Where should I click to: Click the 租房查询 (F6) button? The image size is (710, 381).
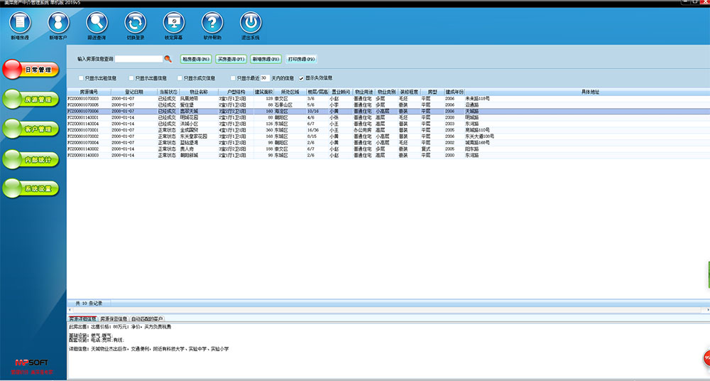pos(196,59)
